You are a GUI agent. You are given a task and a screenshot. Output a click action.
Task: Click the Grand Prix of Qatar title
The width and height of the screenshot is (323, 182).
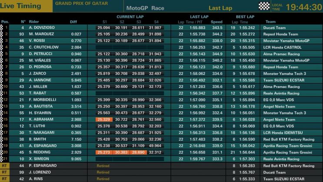[x=77, y=3]
